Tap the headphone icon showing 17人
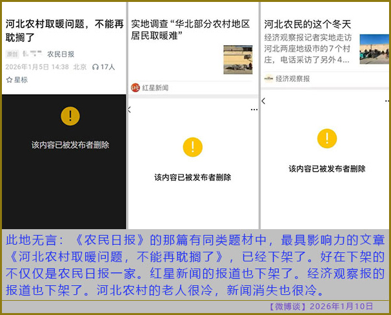The image size is (391, 315). click(95, 66)
